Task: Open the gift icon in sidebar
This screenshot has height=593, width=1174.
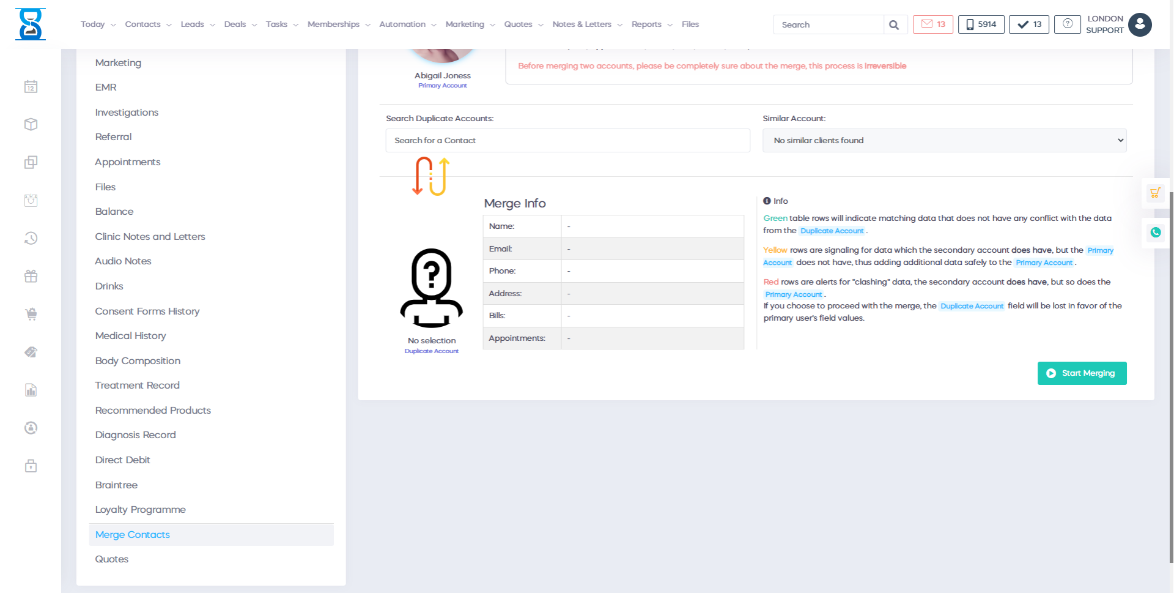Action: (x=31, y=276)
